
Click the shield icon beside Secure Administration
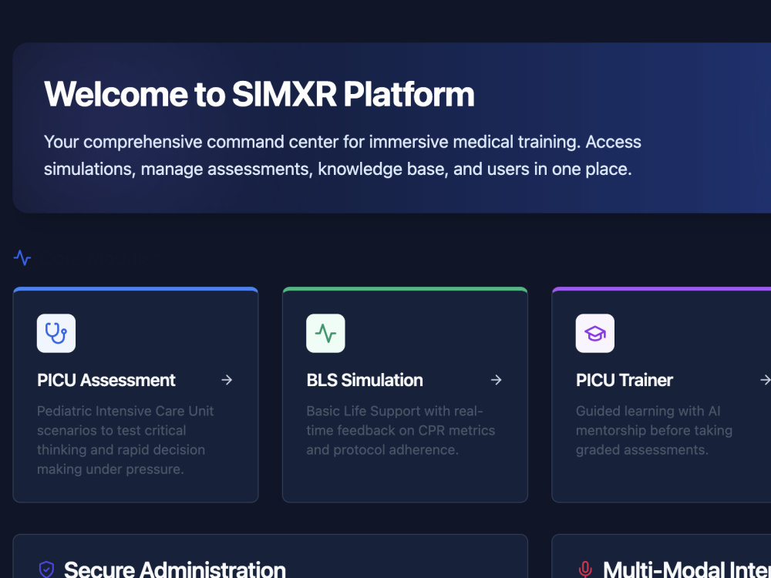46,570
